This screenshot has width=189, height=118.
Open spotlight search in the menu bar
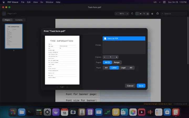click(x=160, y=2)
